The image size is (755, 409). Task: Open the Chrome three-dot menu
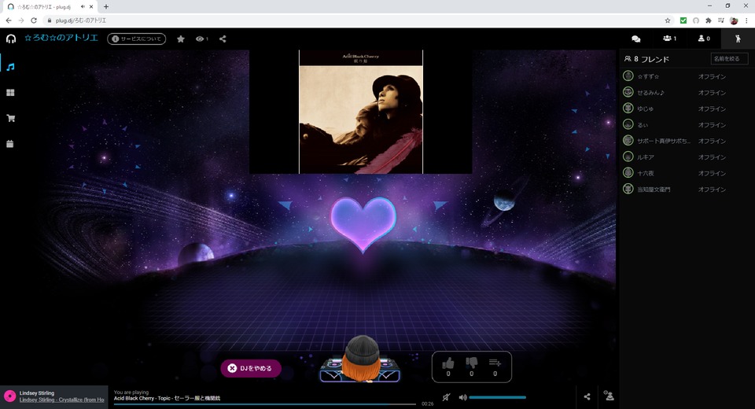747,20
